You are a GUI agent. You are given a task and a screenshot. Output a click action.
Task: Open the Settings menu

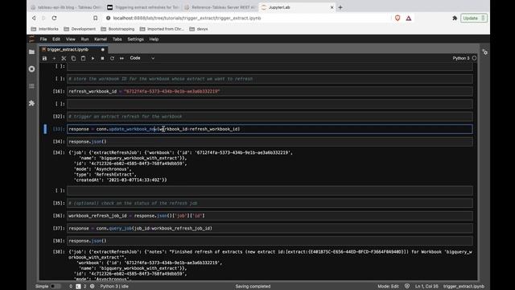click(x=136, y=39)
